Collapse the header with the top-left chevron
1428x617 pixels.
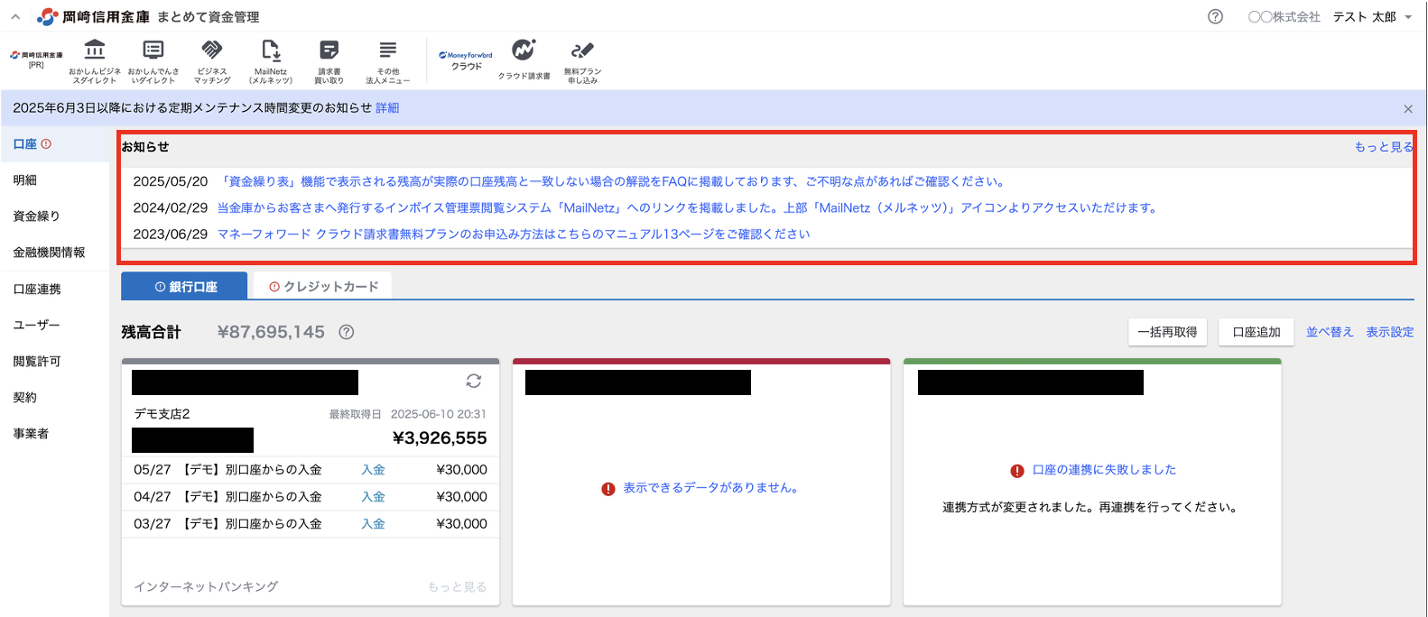coord(15,16)
